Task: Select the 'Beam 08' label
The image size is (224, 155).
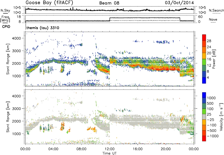Action: click(109, 3)
